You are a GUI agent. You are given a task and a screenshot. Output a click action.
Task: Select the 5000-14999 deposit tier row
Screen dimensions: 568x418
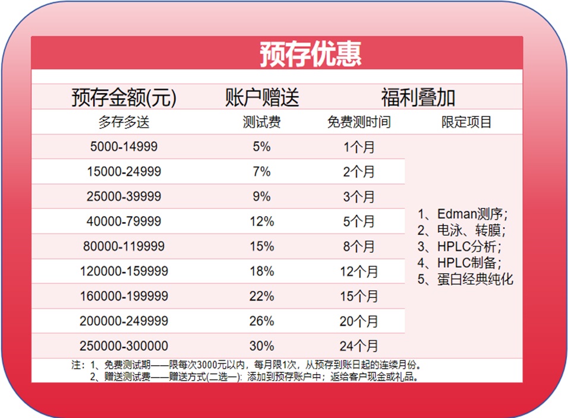(121, 147)
